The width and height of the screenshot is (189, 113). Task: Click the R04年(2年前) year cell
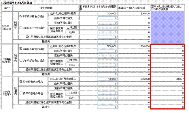pos(7,60)
